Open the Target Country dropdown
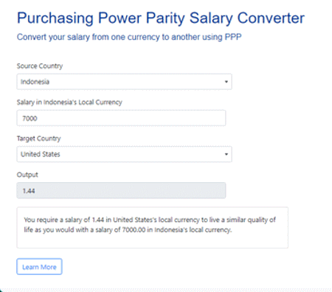The image size is (332, 292). tap(124, 154)
